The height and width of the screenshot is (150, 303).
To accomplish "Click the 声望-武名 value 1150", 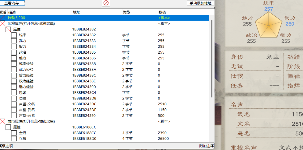I will coord(162,110).
